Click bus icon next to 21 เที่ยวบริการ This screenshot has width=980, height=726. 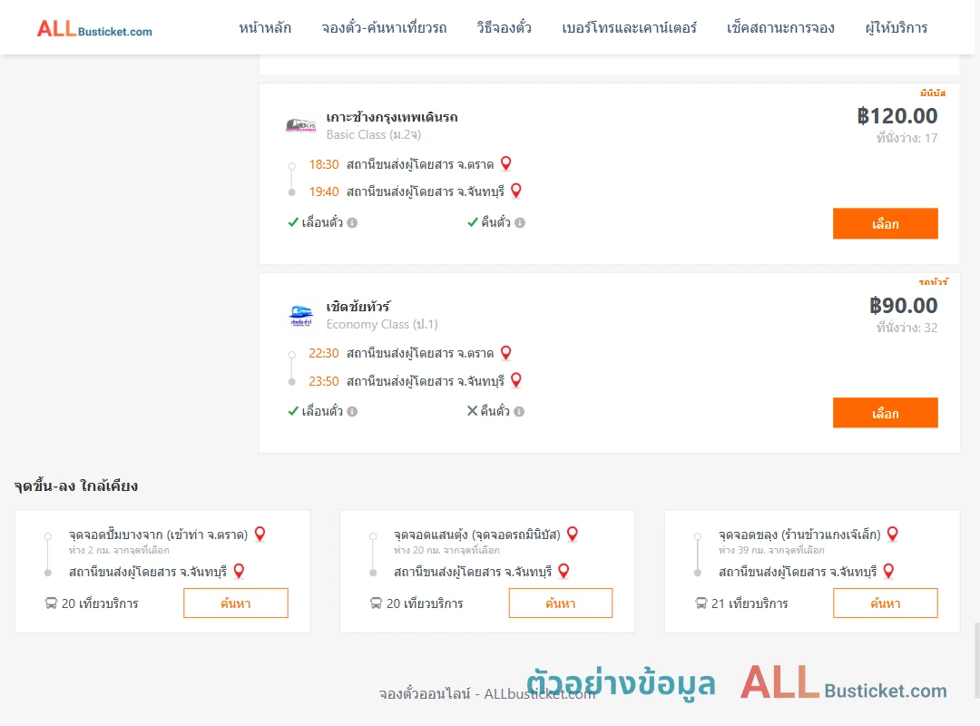[701, 603]
